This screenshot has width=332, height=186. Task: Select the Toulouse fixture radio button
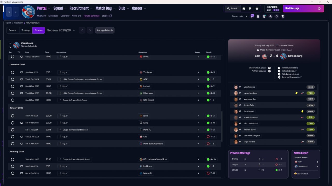pos(12,72)
